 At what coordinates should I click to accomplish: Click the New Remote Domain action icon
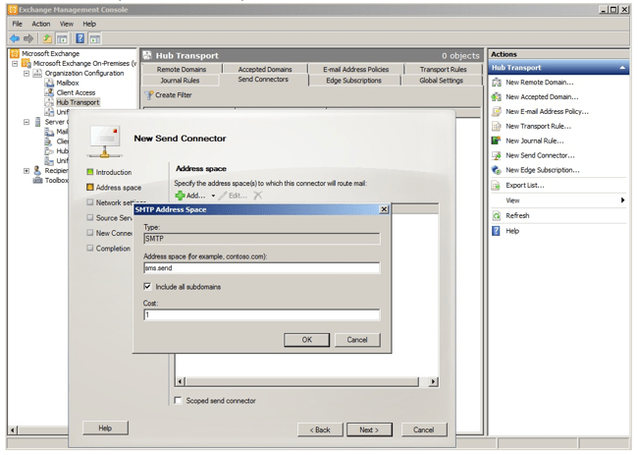point(496,83)
